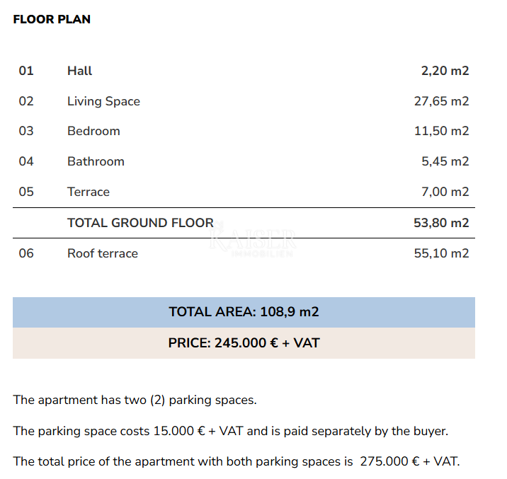Select the 53,80 m2 ground floor total
Viewport: 507px width, 479px height.
441,223
